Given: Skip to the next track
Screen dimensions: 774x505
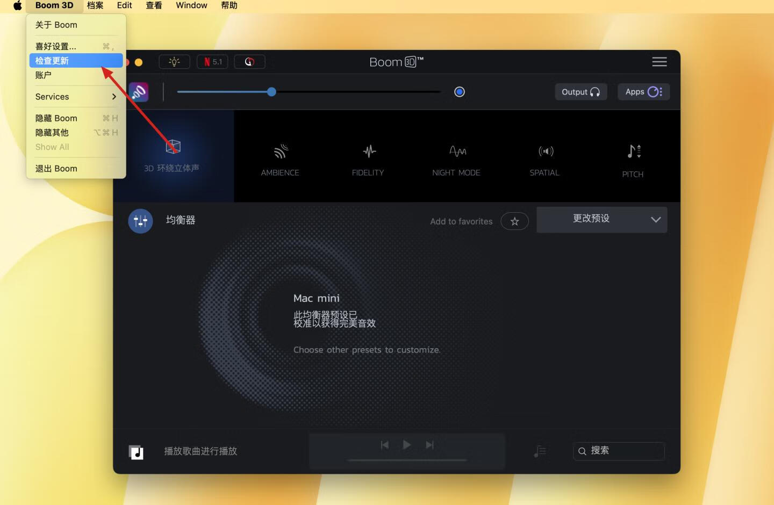Looking at the screenshot, I should click(429, 445).
